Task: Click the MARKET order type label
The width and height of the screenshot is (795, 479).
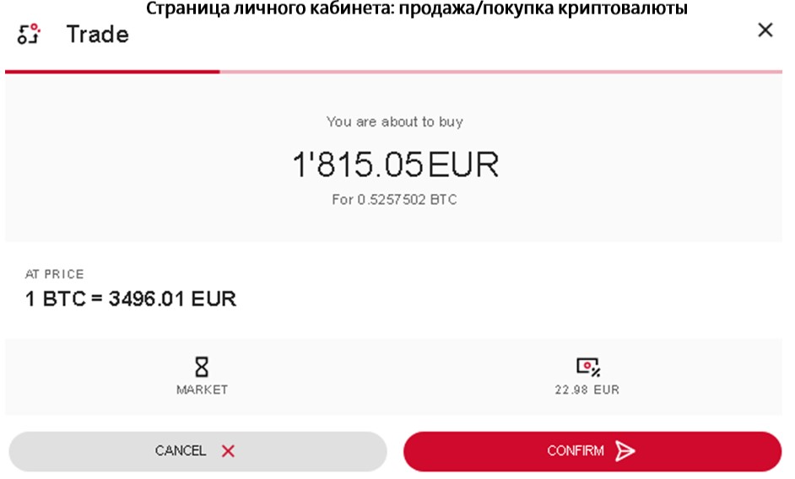Action: click(202, 390)
